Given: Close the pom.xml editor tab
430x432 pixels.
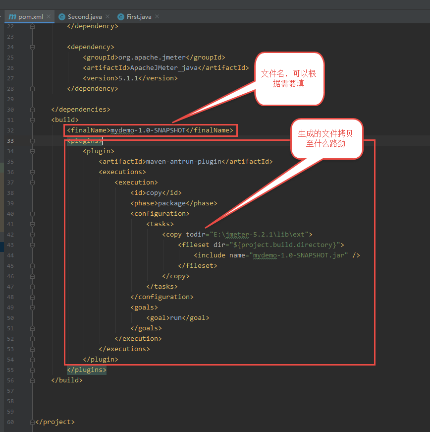Looking at the screenshot, I should pos(49,16).
